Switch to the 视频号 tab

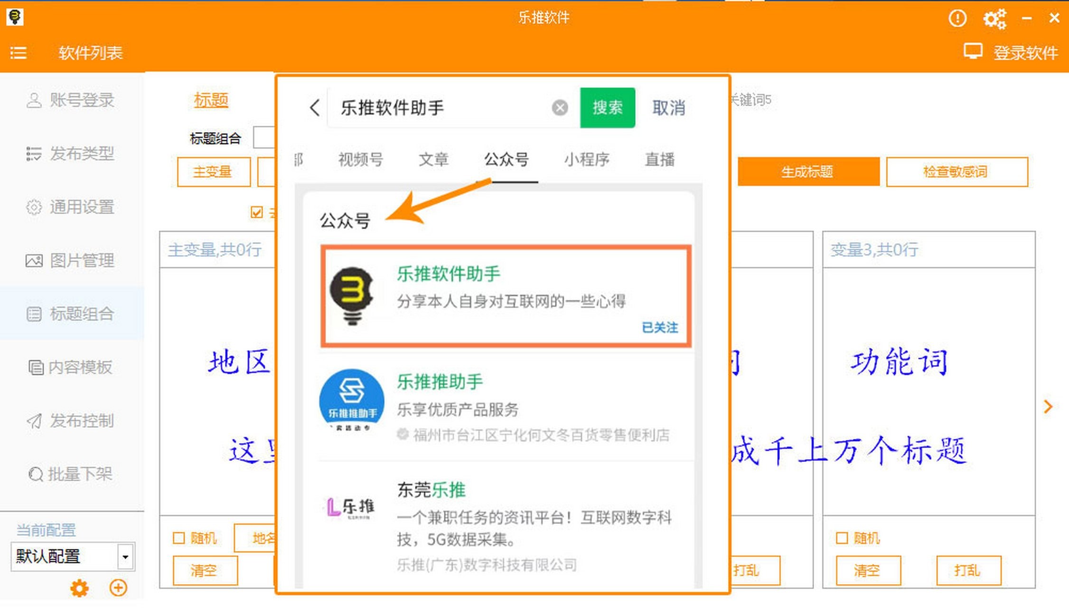(x=360, y=159)
